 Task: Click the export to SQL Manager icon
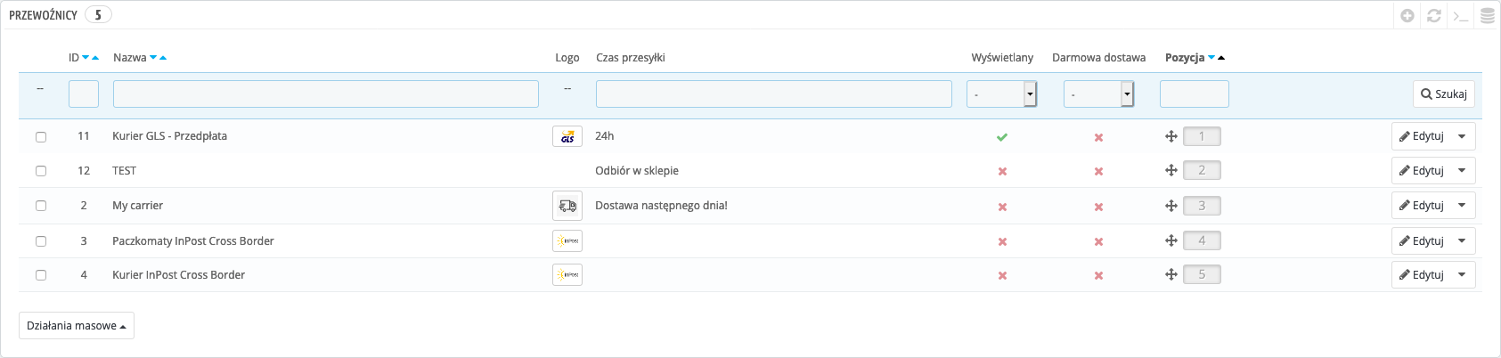pyautogui.click(x=1488, y=16)
